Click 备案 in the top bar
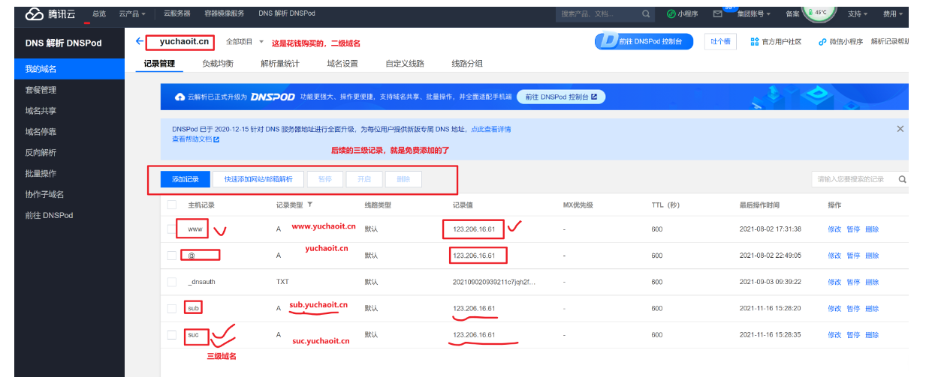 (x=792, y=14)
